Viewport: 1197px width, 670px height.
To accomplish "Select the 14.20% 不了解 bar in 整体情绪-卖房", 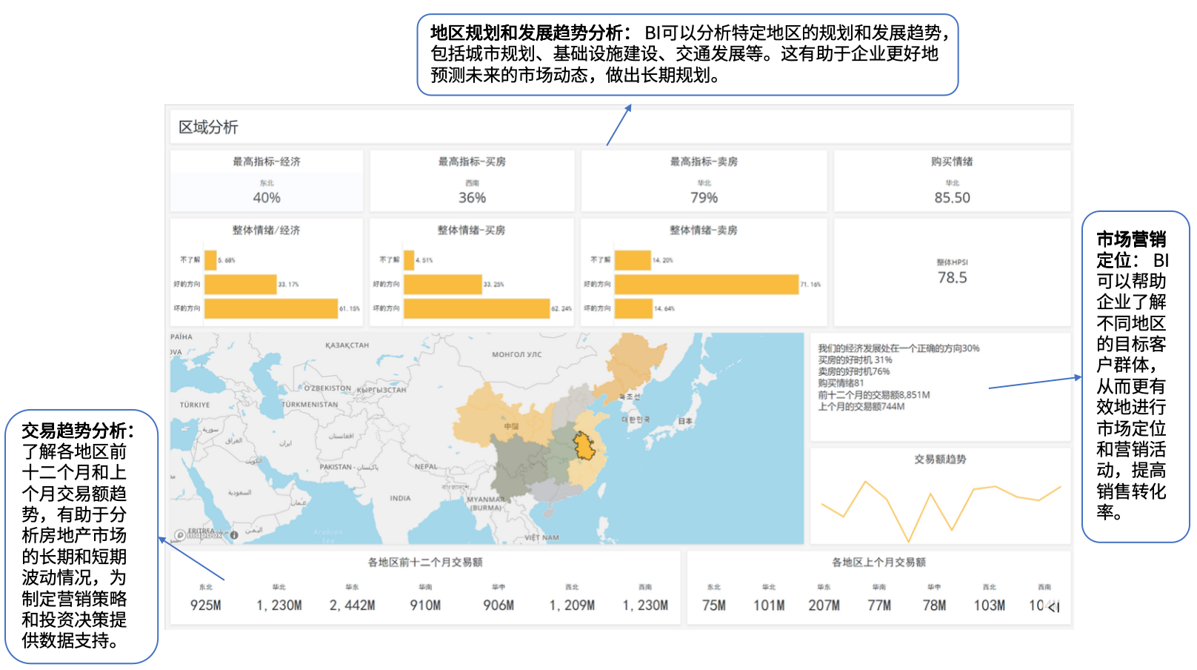I will (x=633, y=260).
